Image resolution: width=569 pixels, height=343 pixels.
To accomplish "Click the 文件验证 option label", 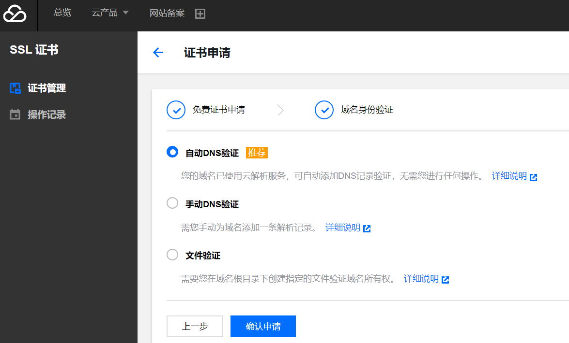I will (203, 256).
